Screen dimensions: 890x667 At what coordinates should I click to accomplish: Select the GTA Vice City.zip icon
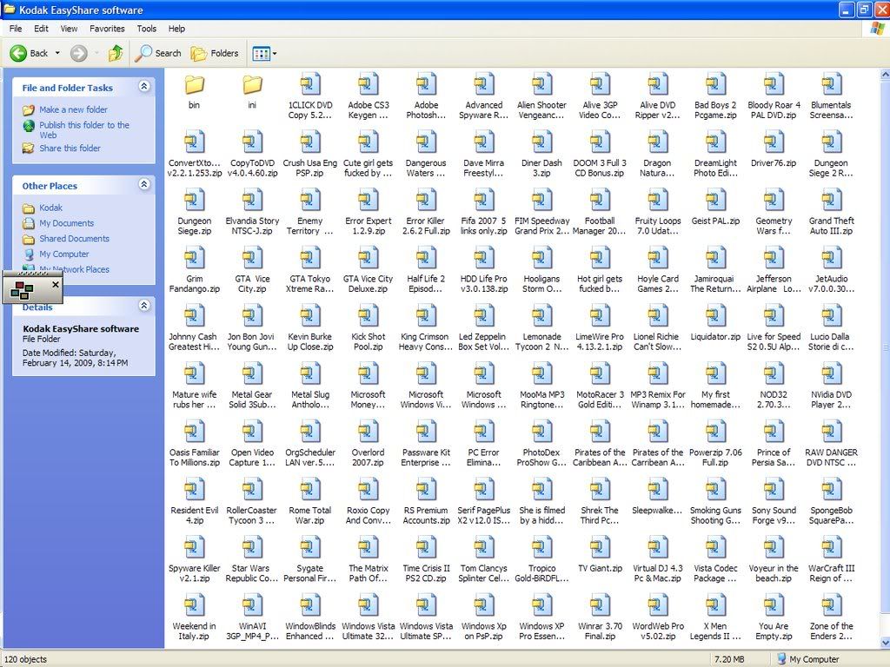(x=252, y=258)
